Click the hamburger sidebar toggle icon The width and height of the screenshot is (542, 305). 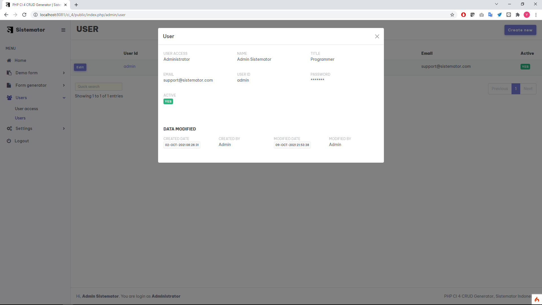click(x=63, y=30)
